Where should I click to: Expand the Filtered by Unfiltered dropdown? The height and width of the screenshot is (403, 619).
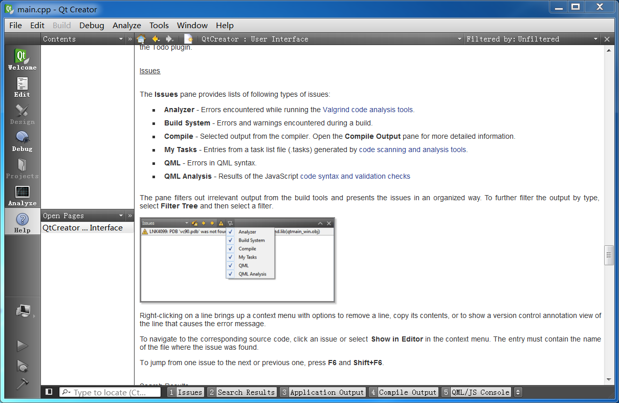595,39
